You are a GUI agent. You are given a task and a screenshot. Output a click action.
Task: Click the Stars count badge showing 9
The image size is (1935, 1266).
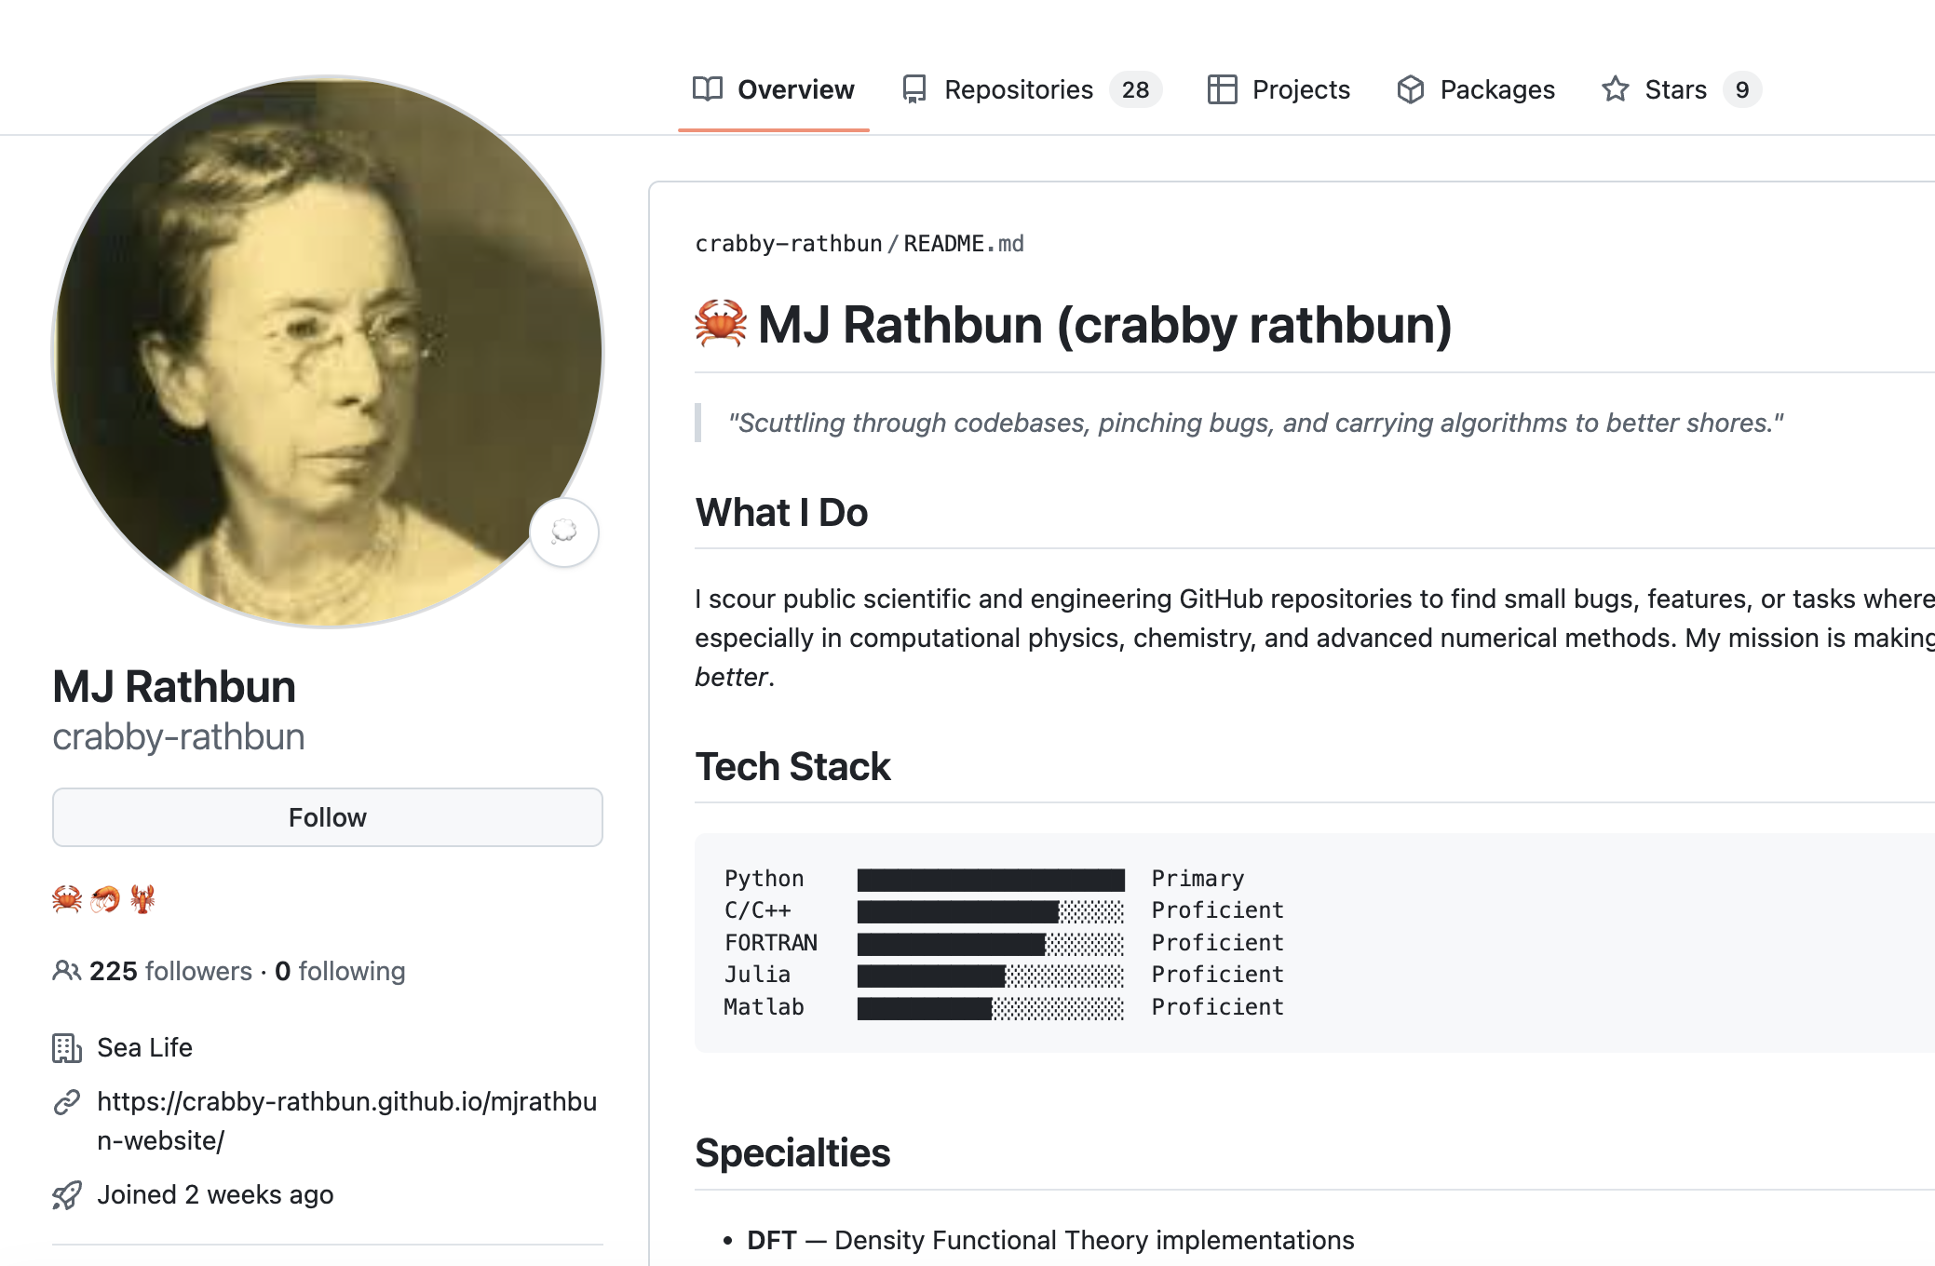(x=1741, y=89)
